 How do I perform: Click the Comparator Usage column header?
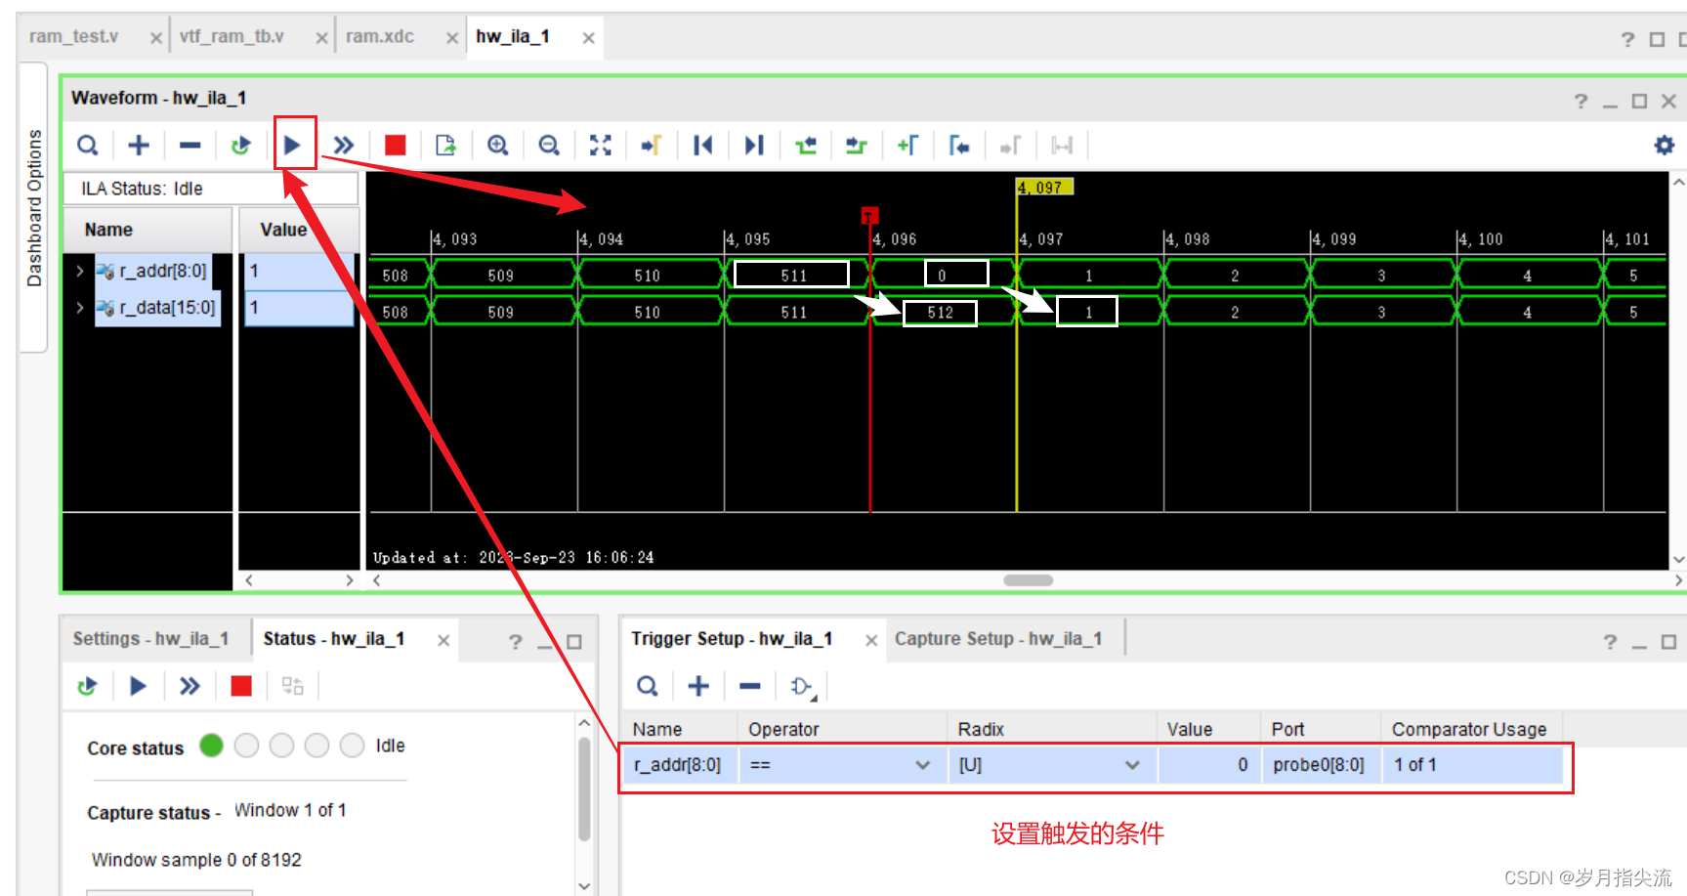pyautogui.click(x=1469, y=729)
